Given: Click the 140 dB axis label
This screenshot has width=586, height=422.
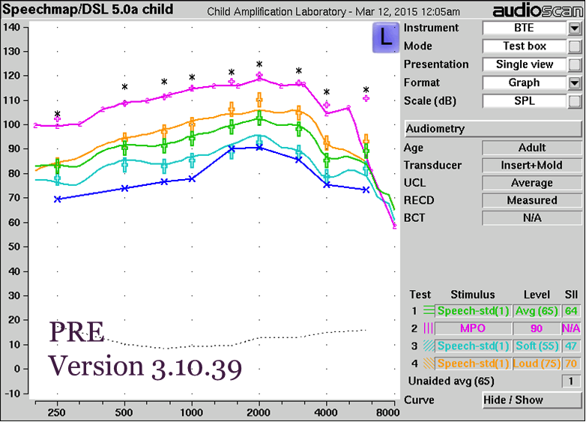Looking at the screenshot, I should (11, 27).
